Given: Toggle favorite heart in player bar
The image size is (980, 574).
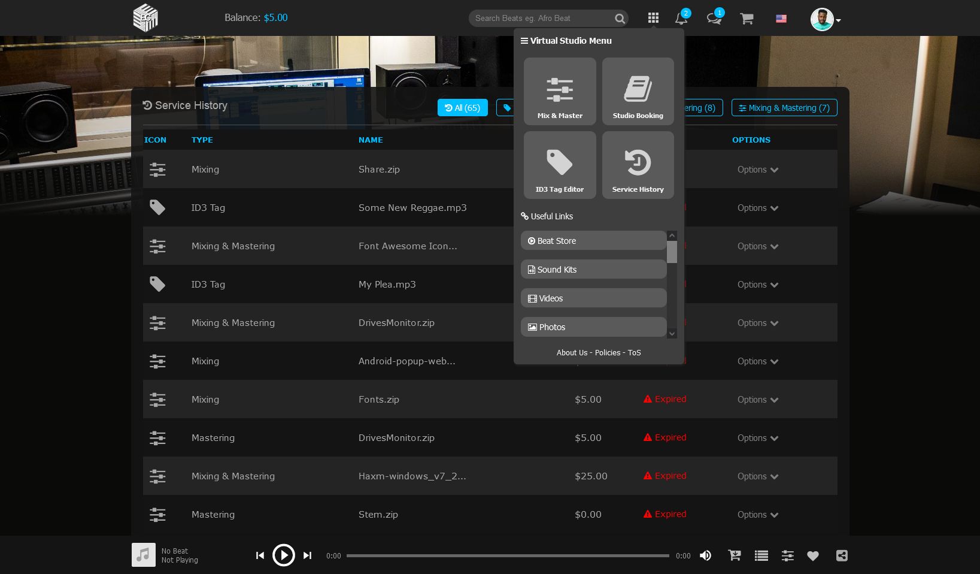Looking at the screenshot, I should click(812, 555).
